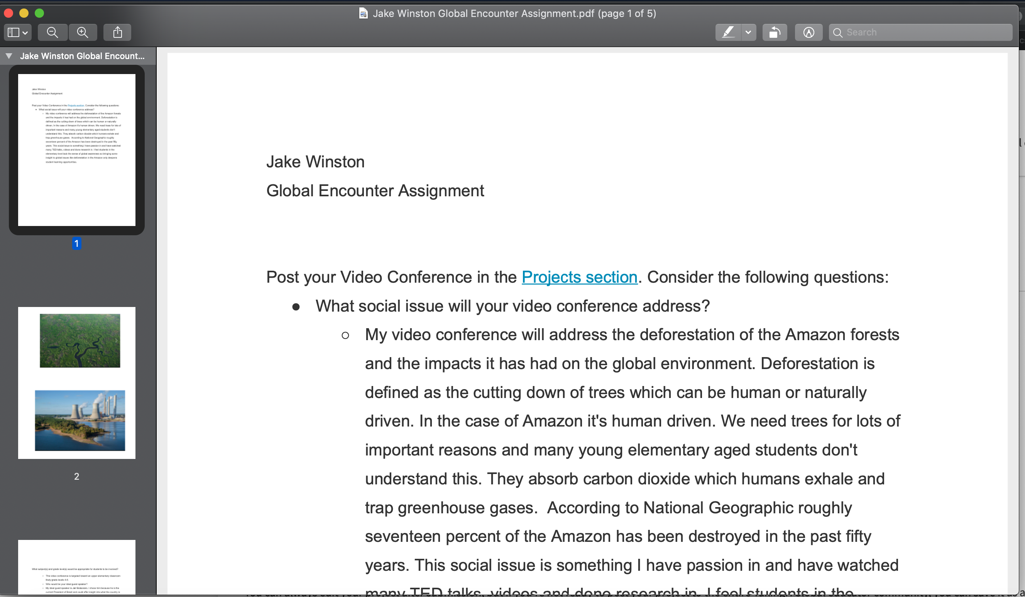
Task: Select the partially visible page 3 thumbnail
Action: 76,567
